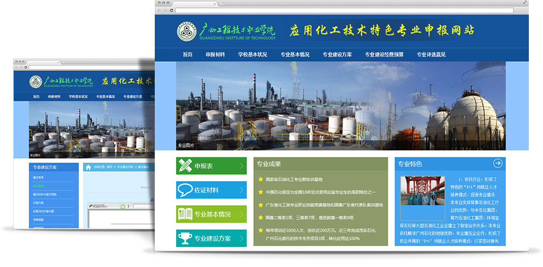Click the group photo thumbnail under 专业特色
Image resolution: width=543 pixels, height=267 pixels.
pos(422,198)
